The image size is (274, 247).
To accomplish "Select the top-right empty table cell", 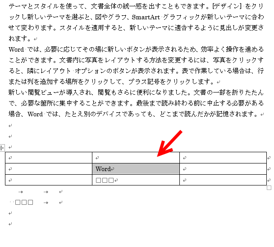I will click(x=223, y=158).
